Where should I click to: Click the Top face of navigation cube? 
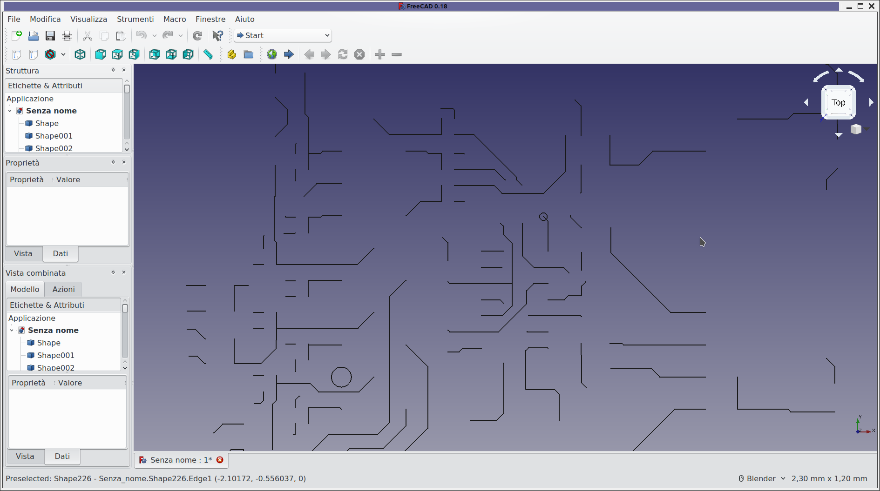pyautogui.click(x=838, y=103)
